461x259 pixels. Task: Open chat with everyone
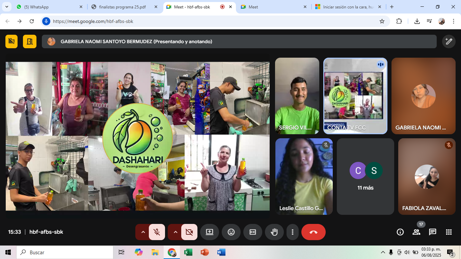pyautogui.click(x=433, y=232)
